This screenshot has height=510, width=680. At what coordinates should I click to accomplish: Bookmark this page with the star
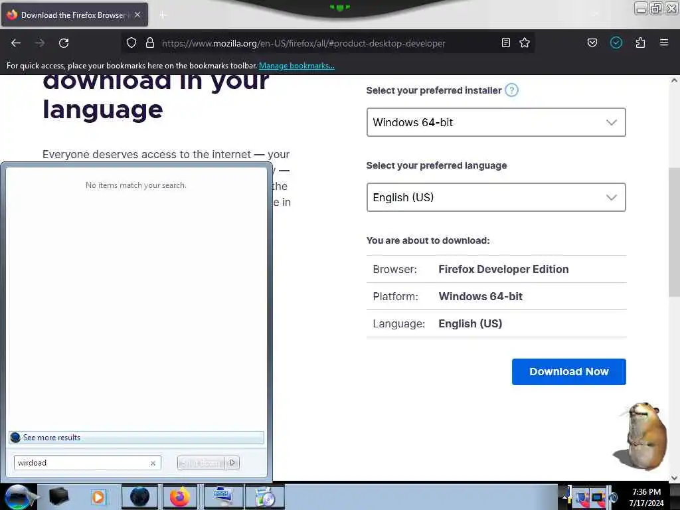click(x=525, y=43)
